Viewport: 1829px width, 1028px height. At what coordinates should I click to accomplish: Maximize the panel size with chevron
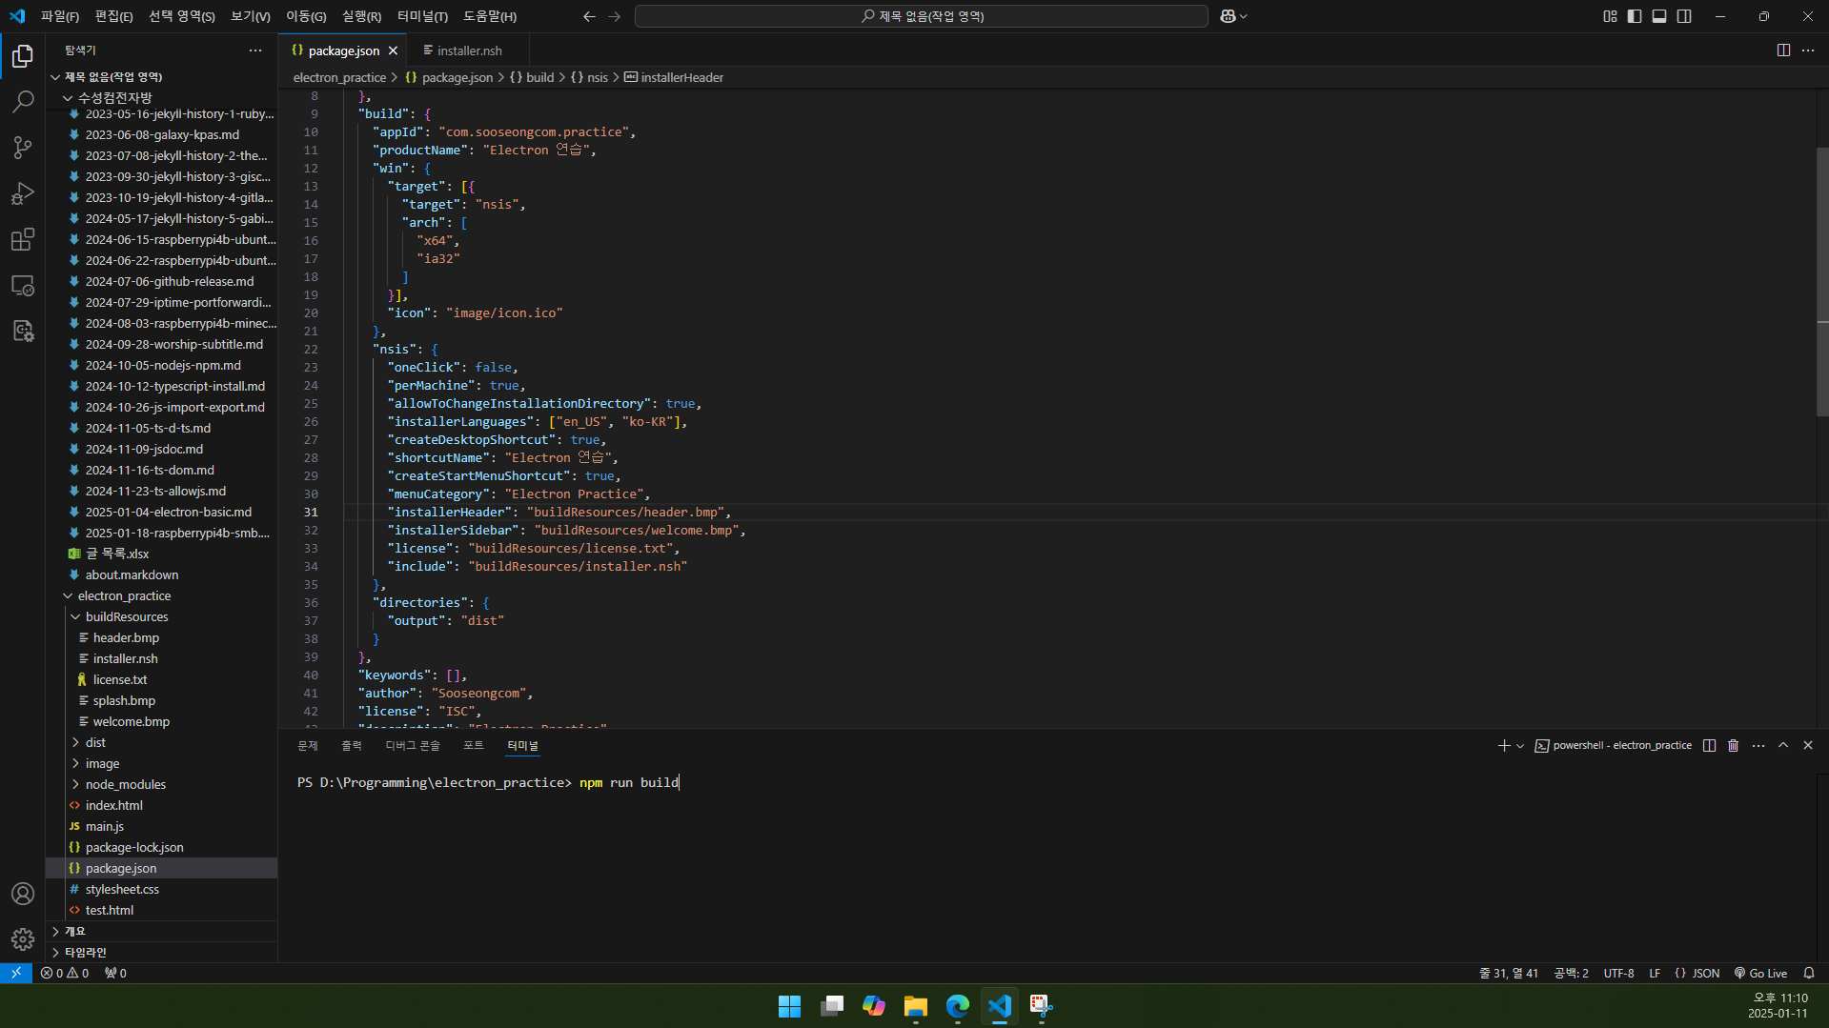[x=1783, y=745]
